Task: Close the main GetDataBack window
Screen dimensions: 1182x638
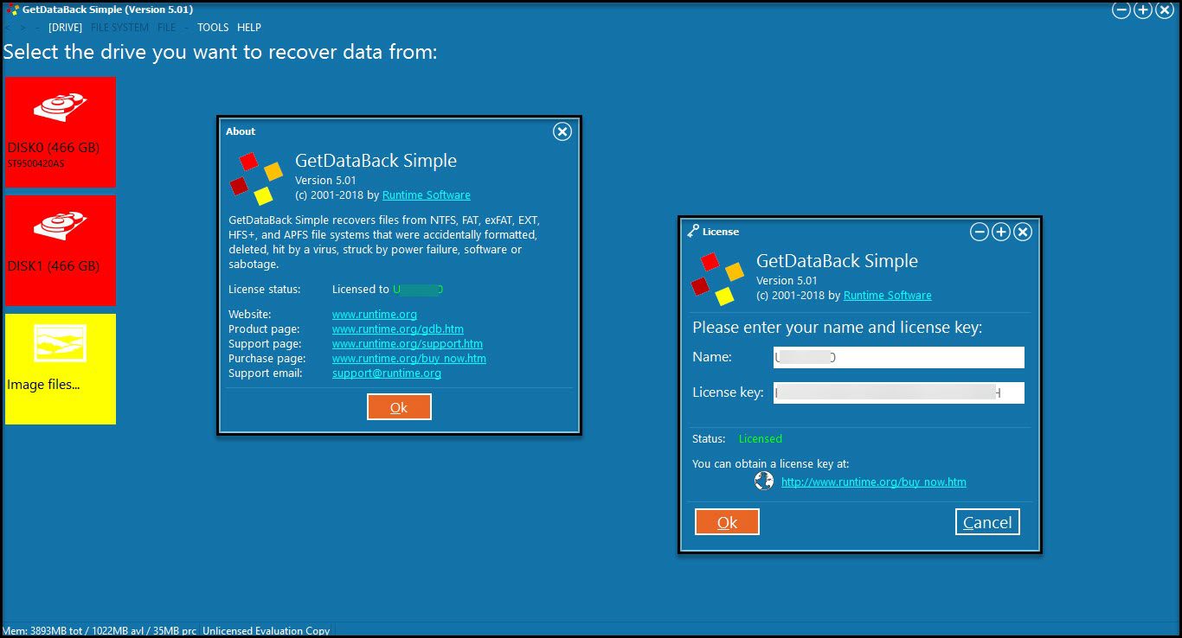Action: tap(1165, 10)
